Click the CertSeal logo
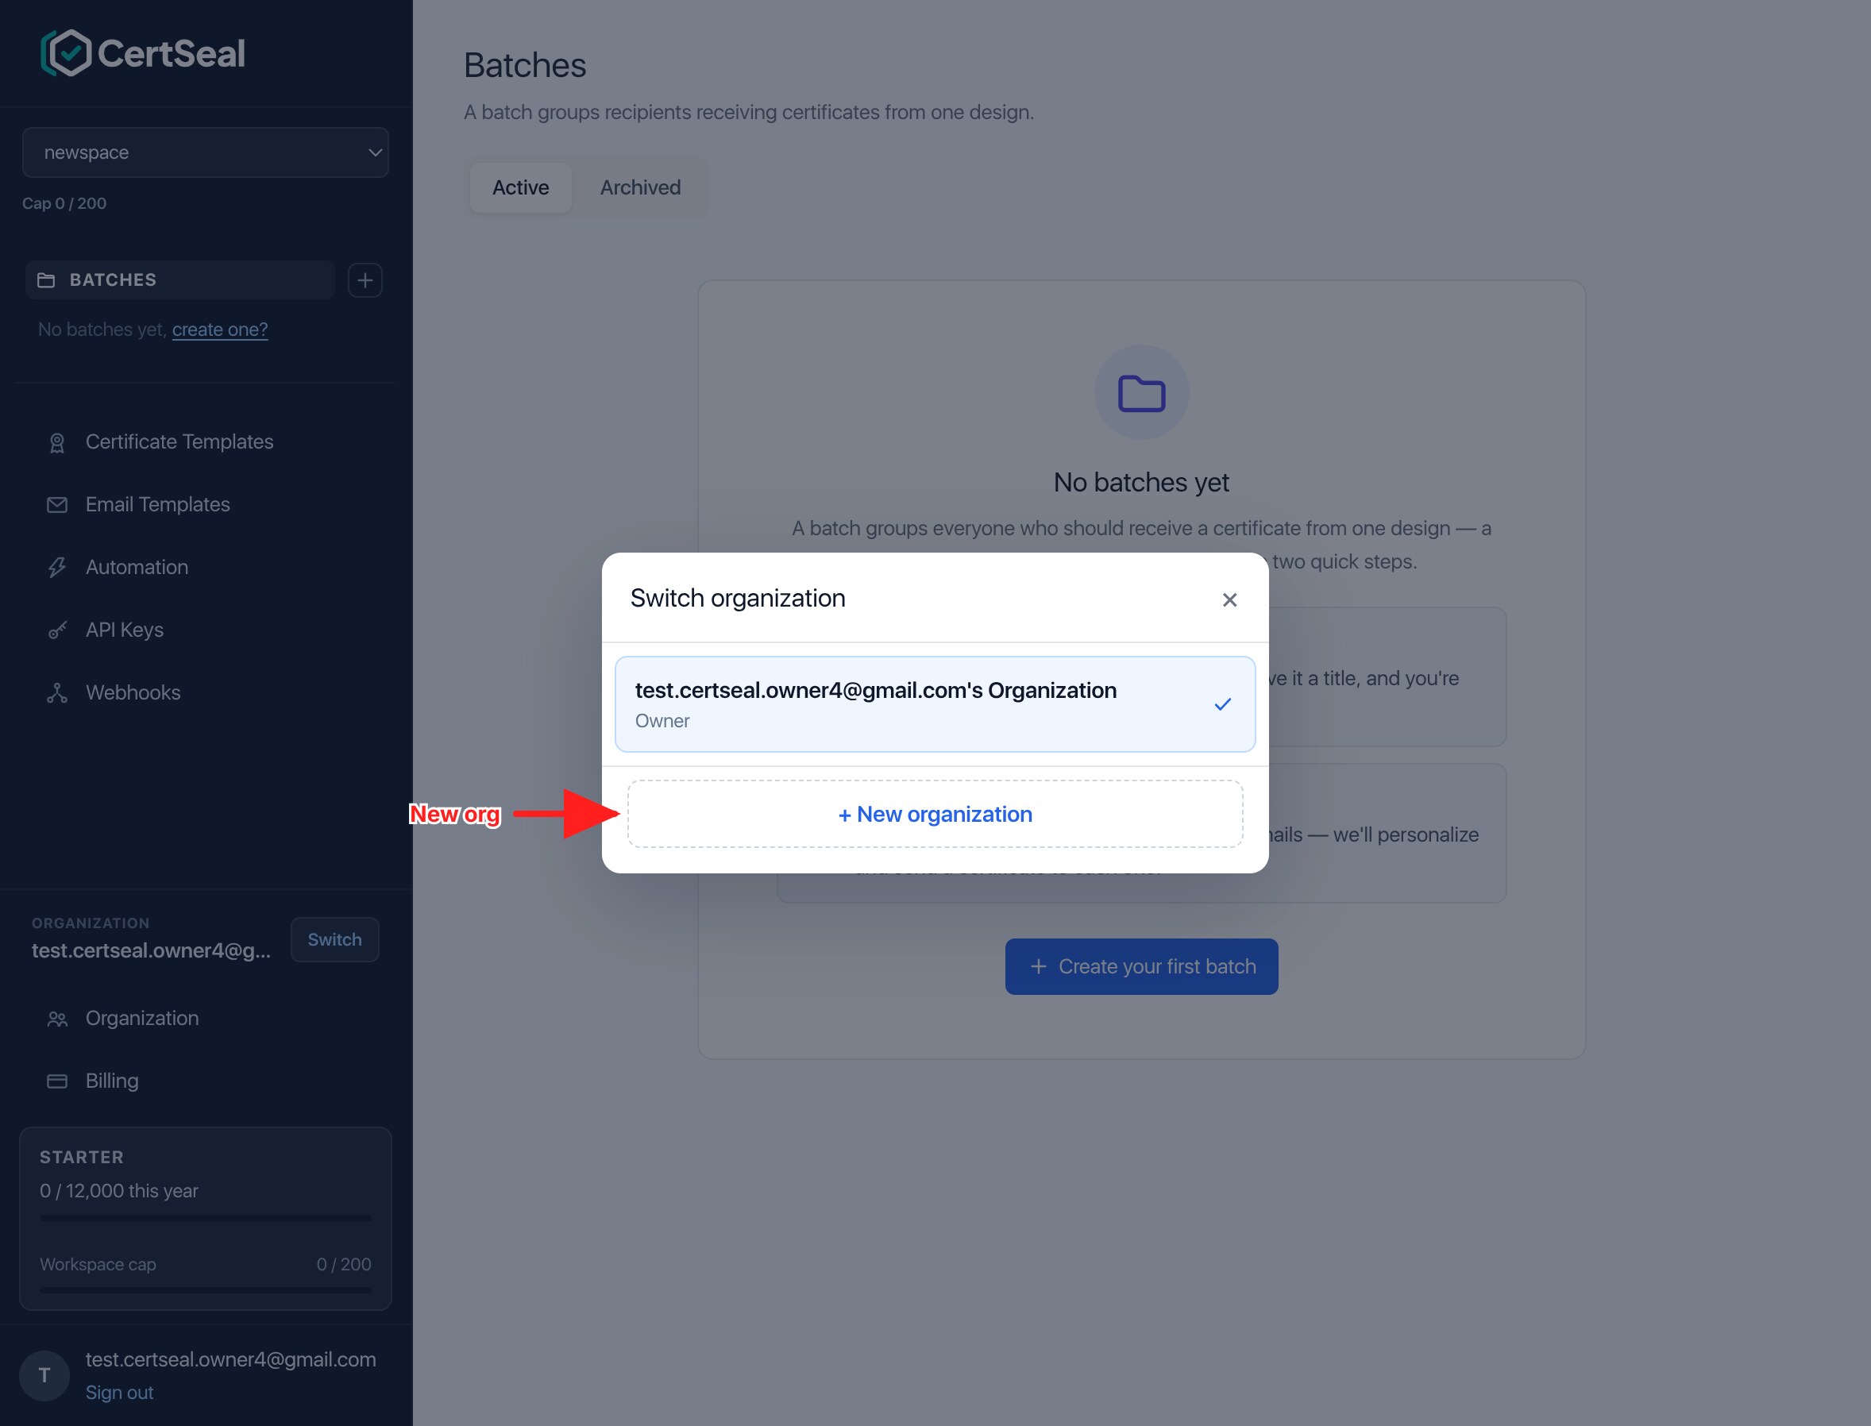 coord(144,52)
